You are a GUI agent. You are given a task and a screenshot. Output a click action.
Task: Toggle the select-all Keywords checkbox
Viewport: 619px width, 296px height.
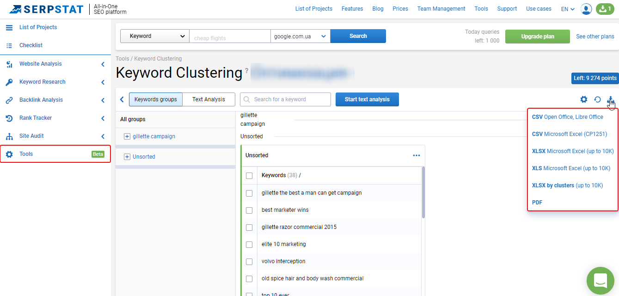coord(249,176)
